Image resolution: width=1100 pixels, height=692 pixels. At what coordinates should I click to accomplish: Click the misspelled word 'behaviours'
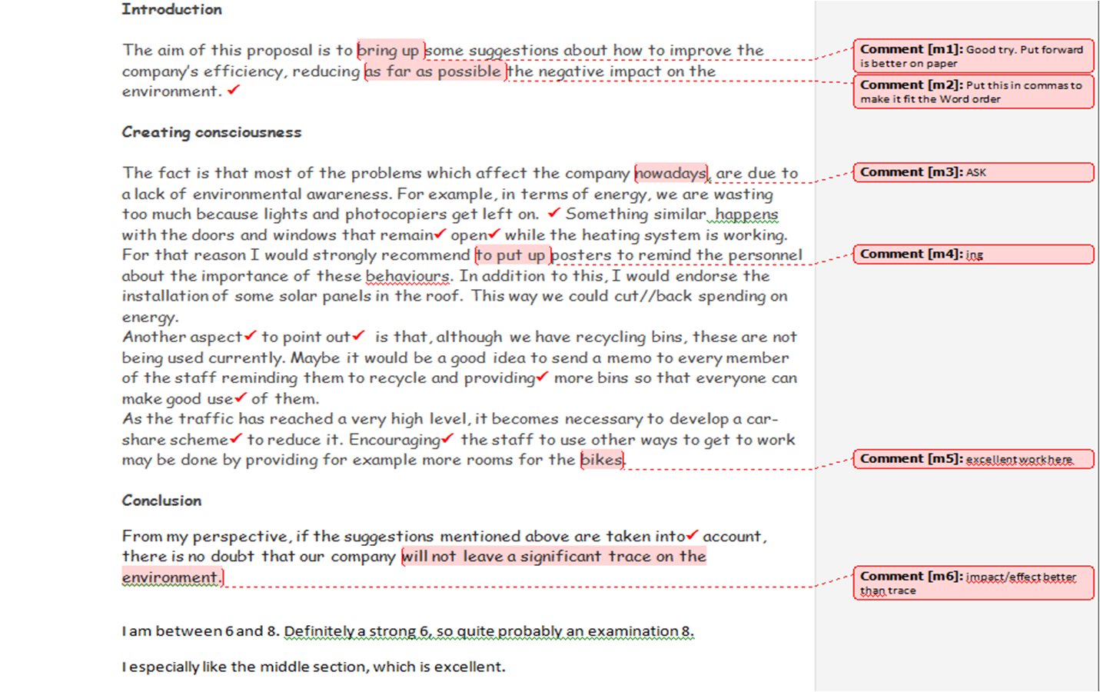coord(407,275)
